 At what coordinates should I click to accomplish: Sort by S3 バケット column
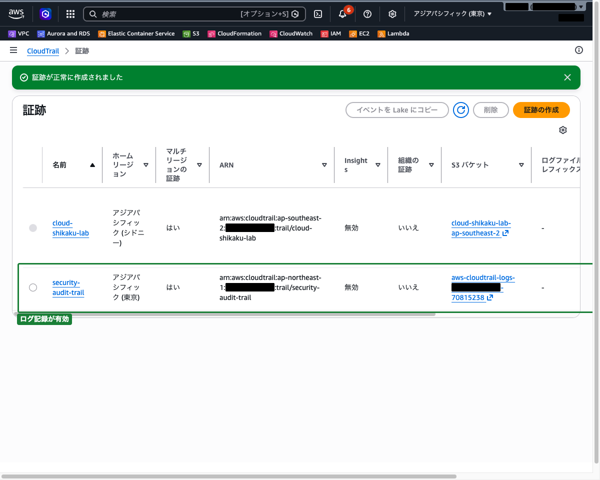pyautogui.click(x=521, y=165)
